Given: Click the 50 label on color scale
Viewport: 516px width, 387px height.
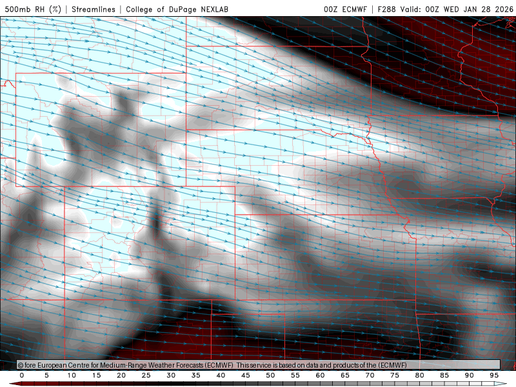Looking at the screenshot, I should pyautogui.click(x=270, y=375).
